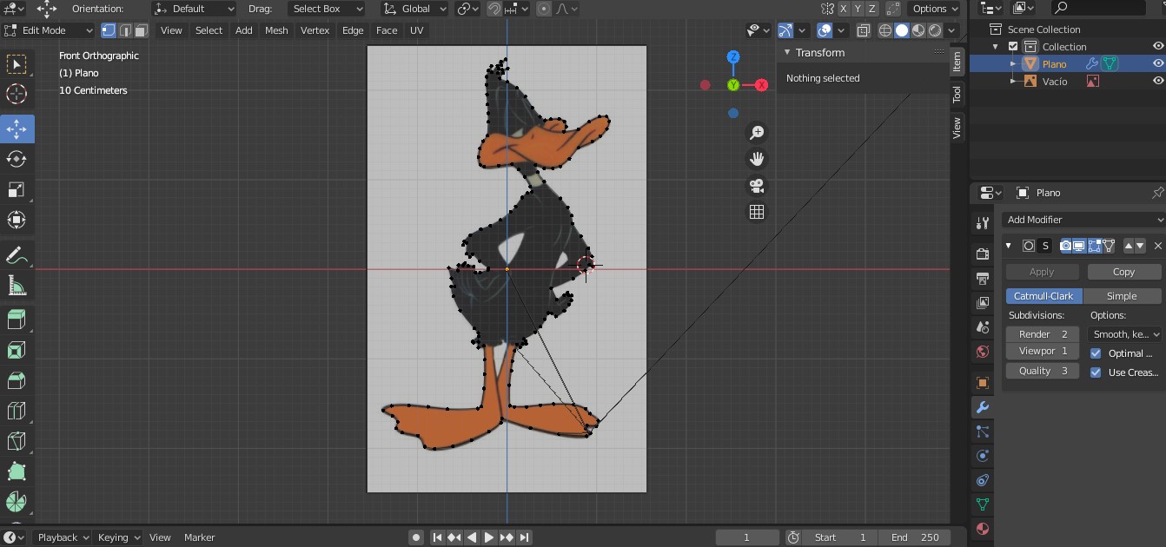Open the Drag Select Box dropdown
Viewport: 1166px width, 547px height.
[326, 9]
